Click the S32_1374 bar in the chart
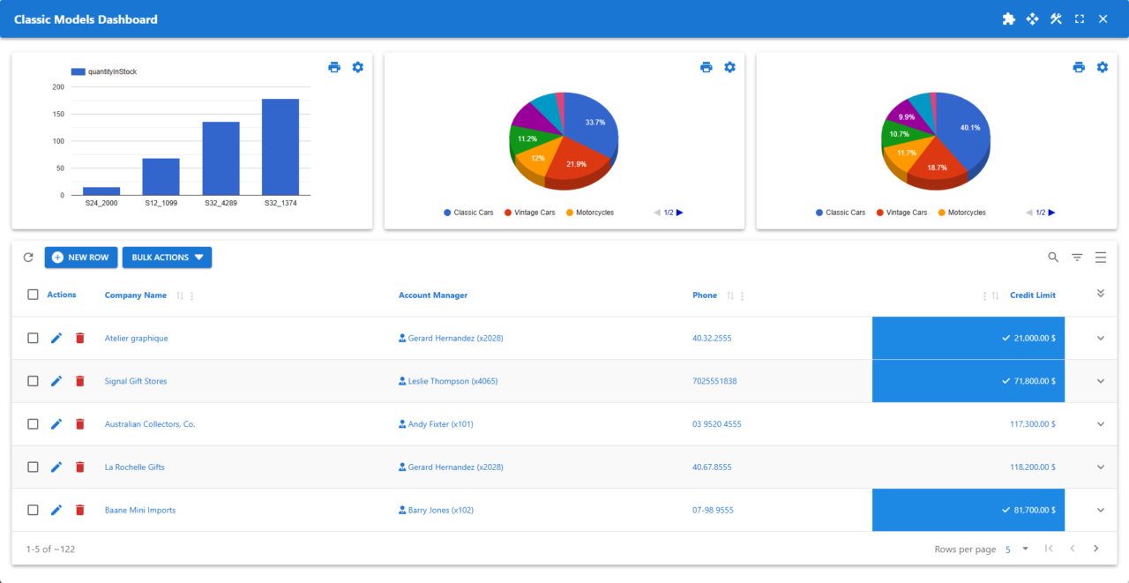The image size is (1129, 583). pos(280,146)
